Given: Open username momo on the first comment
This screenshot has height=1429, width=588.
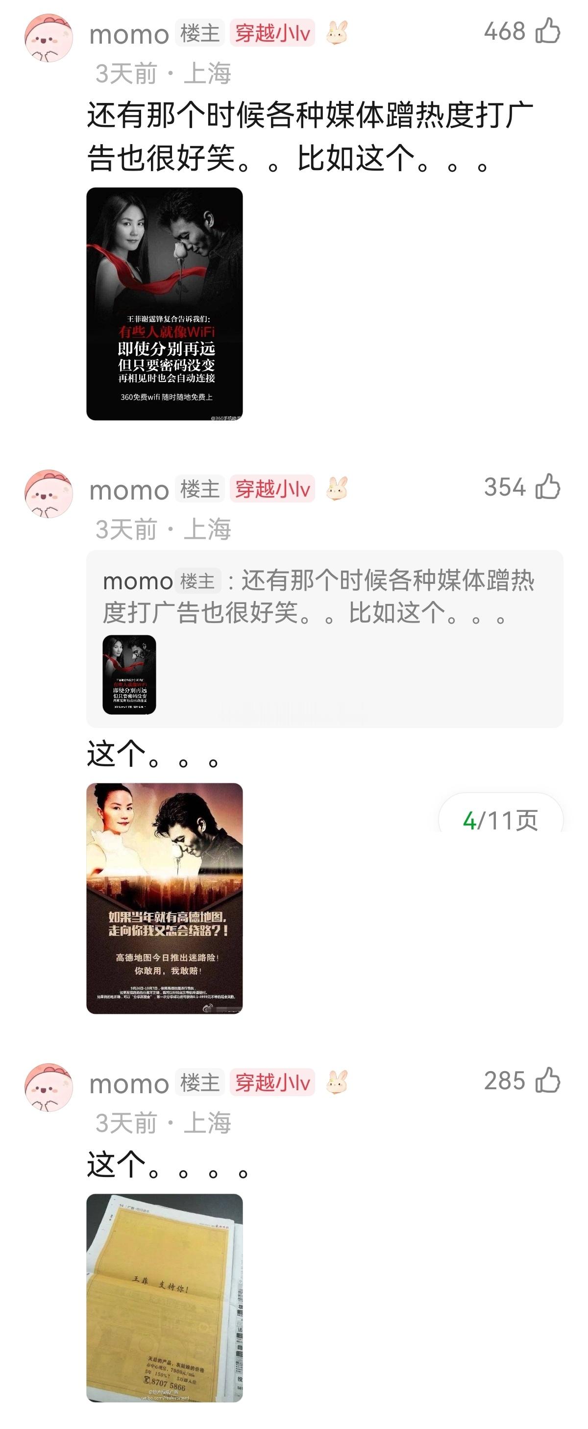Looking at the screenshot, I should pos(129,34).
